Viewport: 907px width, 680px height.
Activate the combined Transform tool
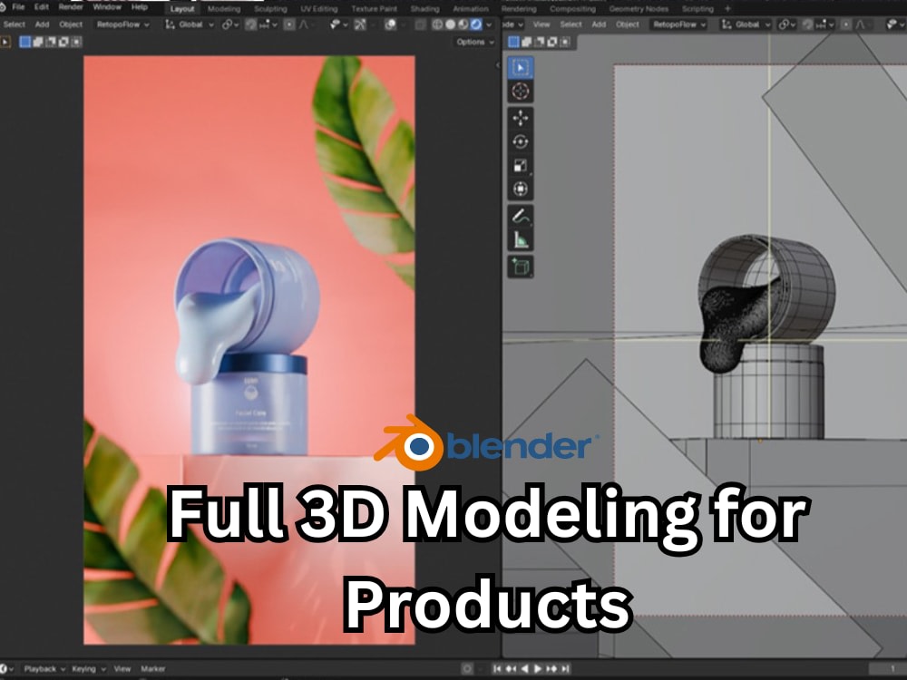click(x=520, y=189)
